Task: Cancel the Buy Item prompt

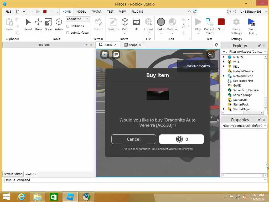Action: (x=134, y=139)
